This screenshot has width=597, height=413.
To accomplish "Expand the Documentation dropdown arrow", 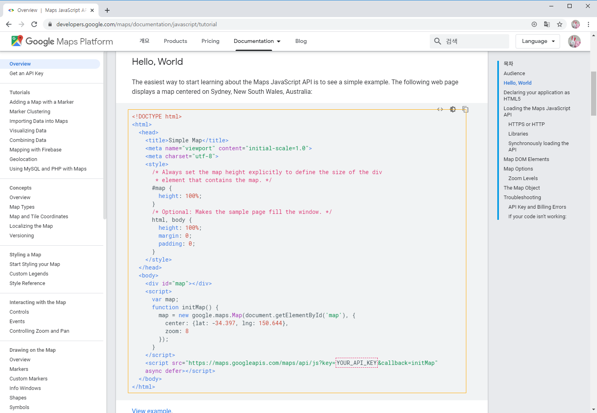I will pyautogui.click(x=279, y=41).
